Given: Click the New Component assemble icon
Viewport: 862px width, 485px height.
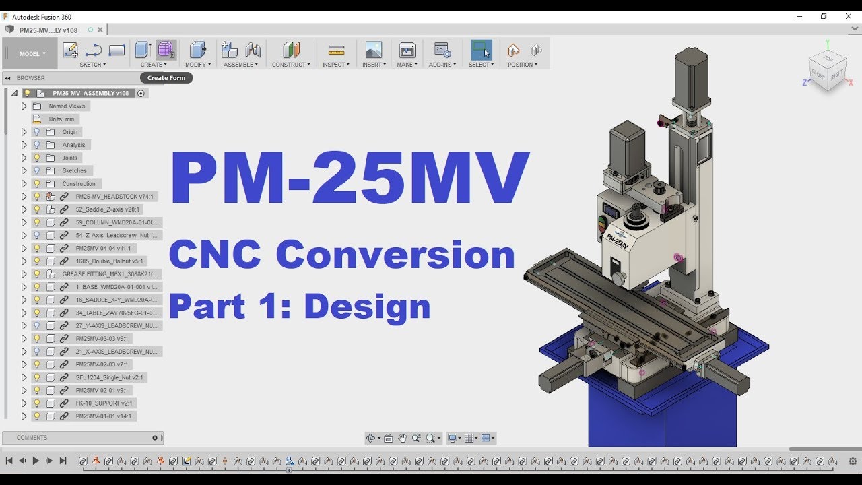Looking at the screenshot, I should tap(230, 50).
